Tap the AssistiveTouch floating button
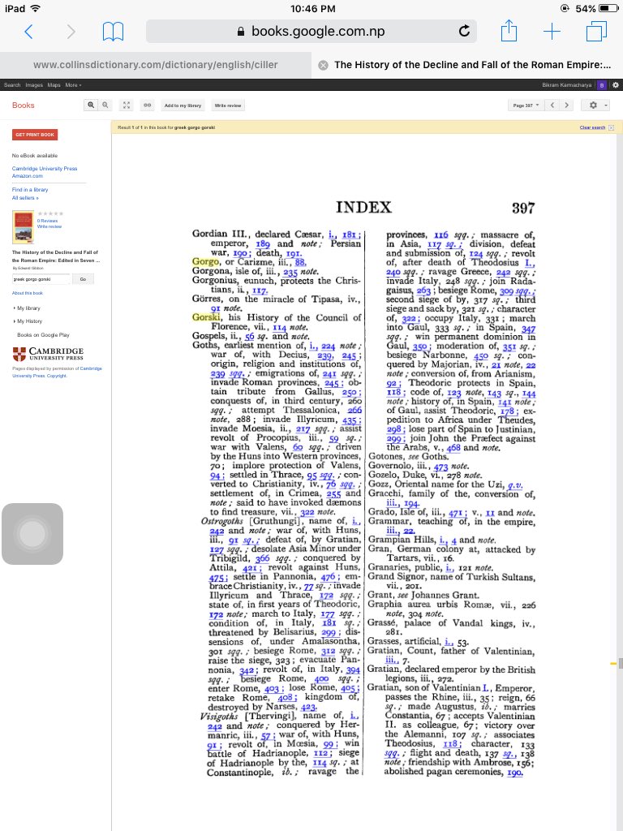The image size is (623, 831). 32,534
